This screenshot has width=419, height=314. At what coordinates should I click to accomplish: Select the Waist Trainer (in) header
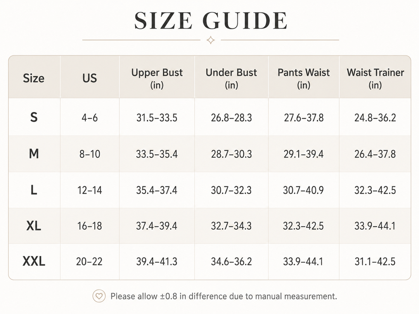(375, 78)
